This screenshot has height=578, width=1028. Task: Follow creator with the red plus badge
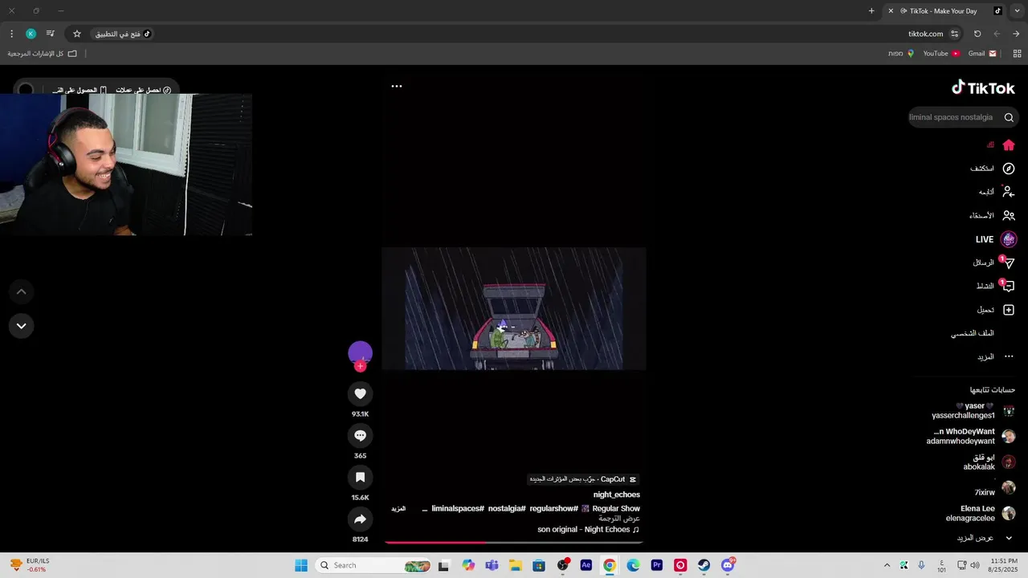pyautogui.click(x=360, y=366)
